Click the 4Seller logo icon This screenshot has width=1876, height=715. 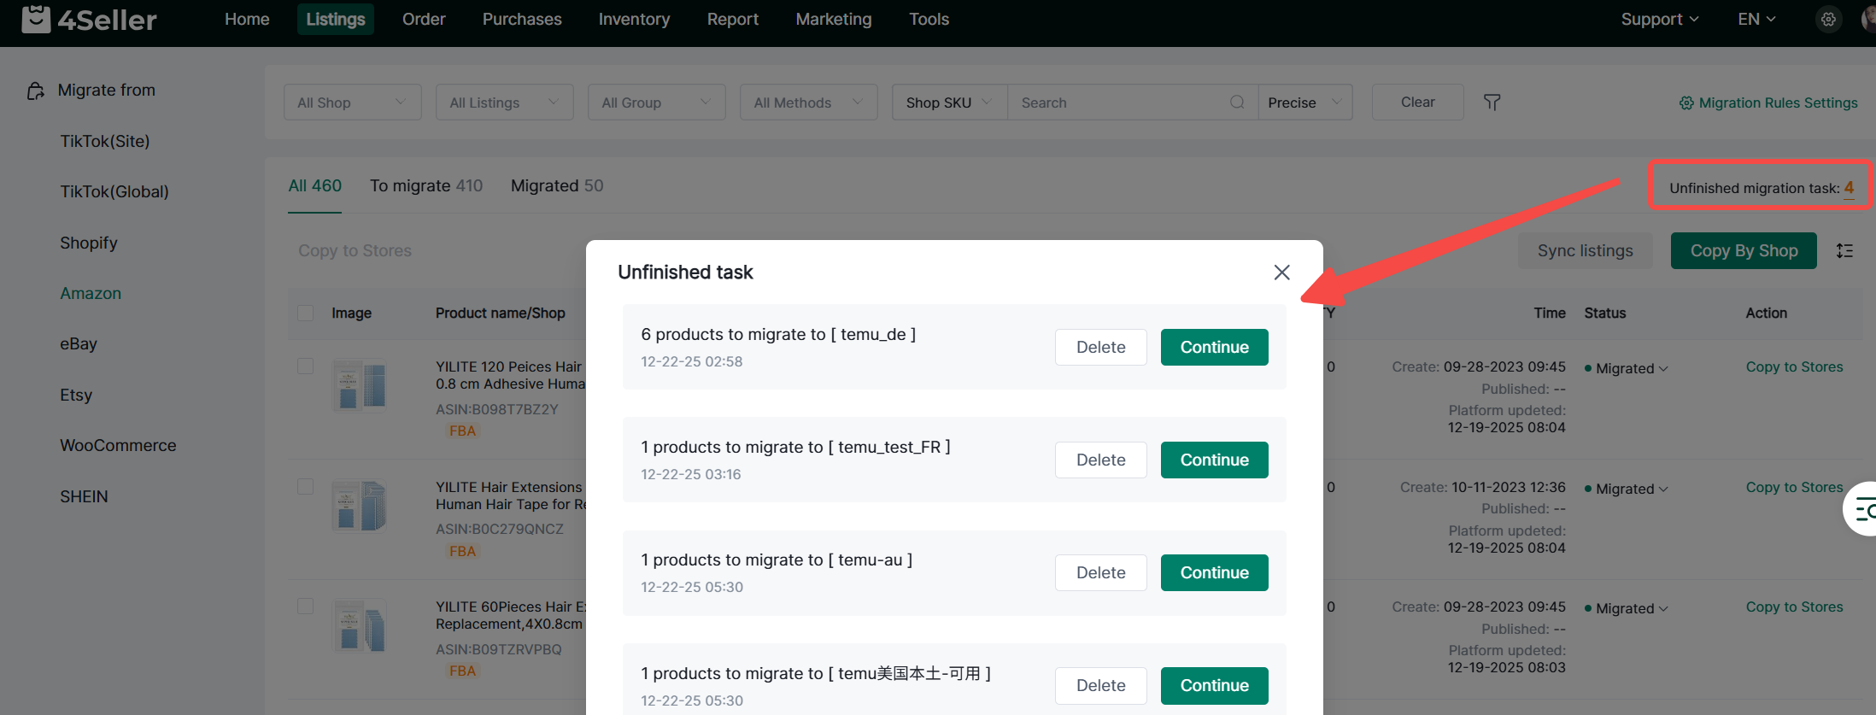(x=36, y=19)
